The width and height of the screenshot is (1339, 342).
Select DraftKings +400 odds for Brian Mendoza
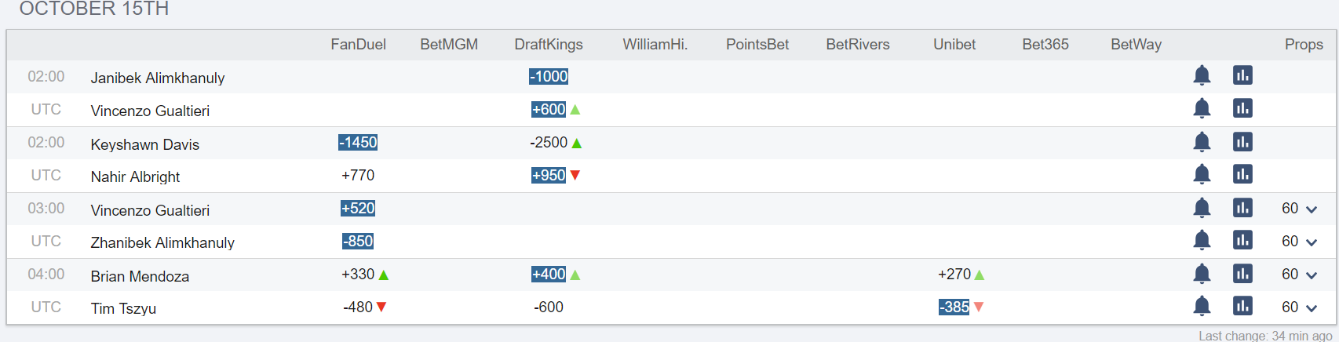tap(549, 274)
